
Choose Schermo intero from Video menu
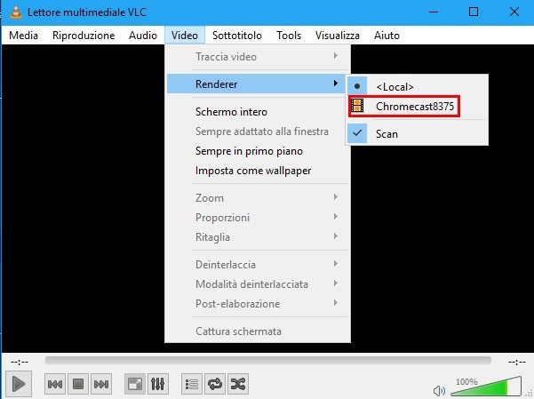231,112
